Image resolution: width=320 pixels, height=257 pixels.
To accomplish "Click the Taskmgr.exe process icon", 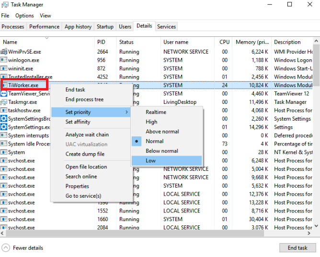I will click(4, 102).
